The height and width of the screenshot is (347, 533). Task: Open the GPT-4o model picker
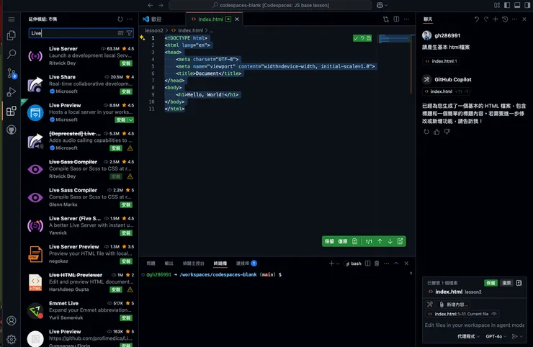(x=496, y=336)
